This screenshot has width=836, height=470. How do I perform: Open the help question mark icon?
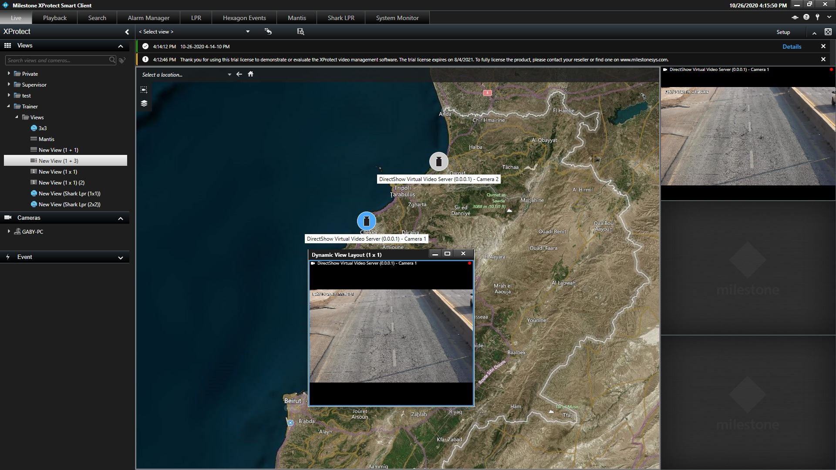pyautogui.click(x=806, y=17)
